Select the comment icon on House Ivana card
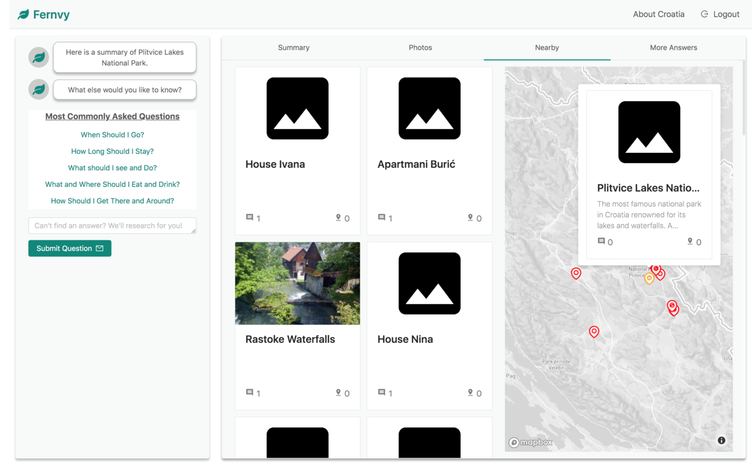The image size is (752, 476). [x=250, y=217]
